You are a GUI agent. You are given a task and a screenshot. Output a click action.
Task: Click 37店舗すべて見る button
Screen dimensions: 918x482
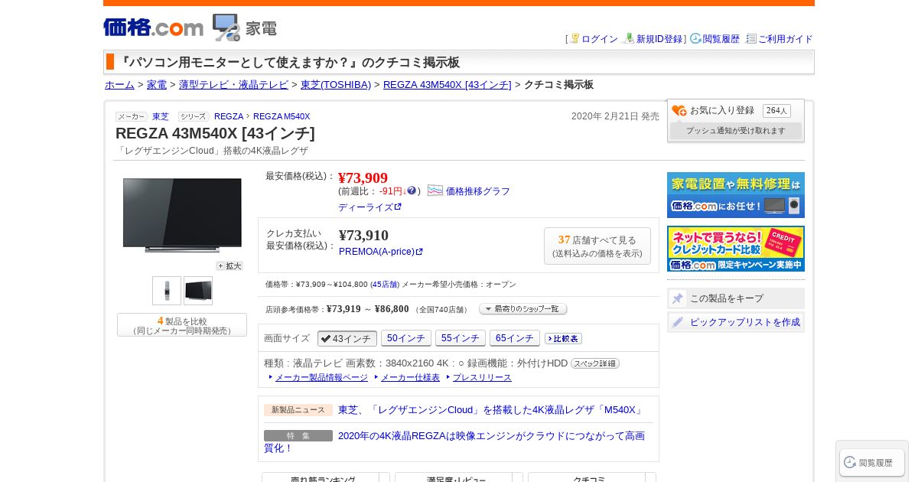tap(597, 246)
